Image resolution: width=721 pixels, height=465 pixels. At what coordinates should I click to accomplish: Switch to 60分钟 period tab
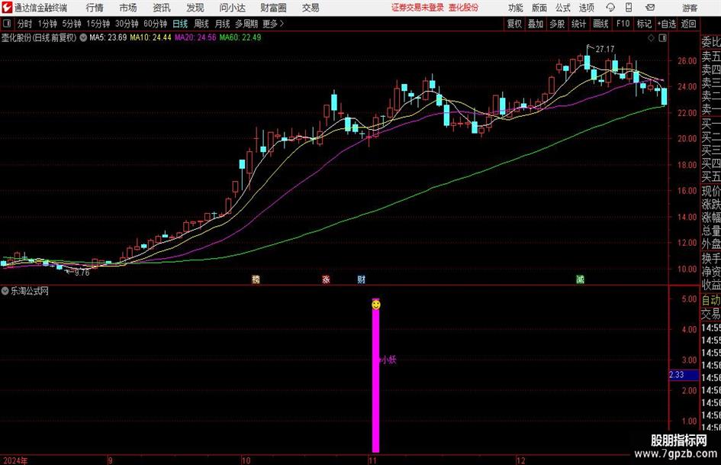pyautogui.click(x=155, y=24)
